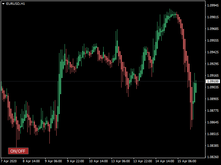Click the 1.09555 price scale label

point(212,41)
